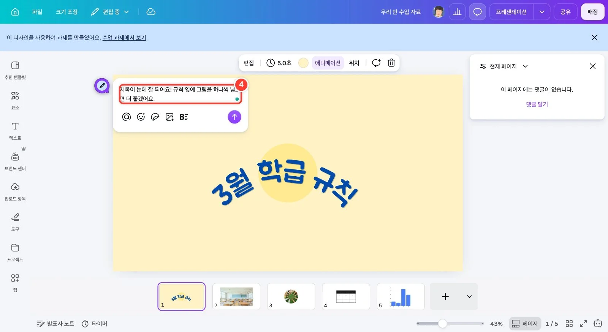Expand the 현재 페이지 filter dropdown
Screen dimensions: 608x332
(x=504, y=66)
